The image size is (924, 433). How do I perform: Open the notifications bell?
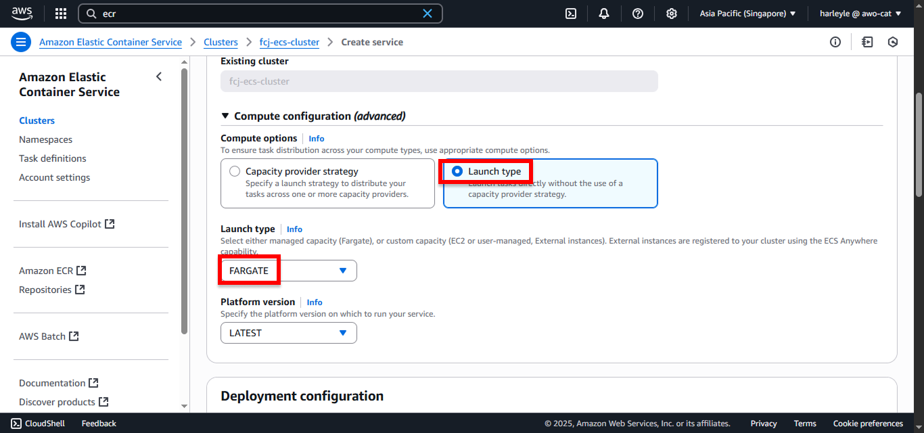(604, 14)
